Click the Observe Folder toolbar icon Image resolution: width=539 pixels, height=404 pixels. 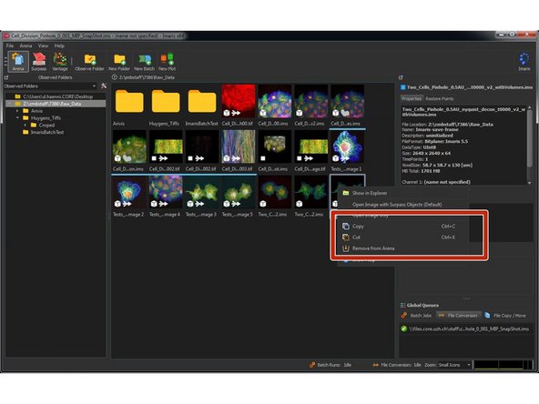[x=89, y=62]
